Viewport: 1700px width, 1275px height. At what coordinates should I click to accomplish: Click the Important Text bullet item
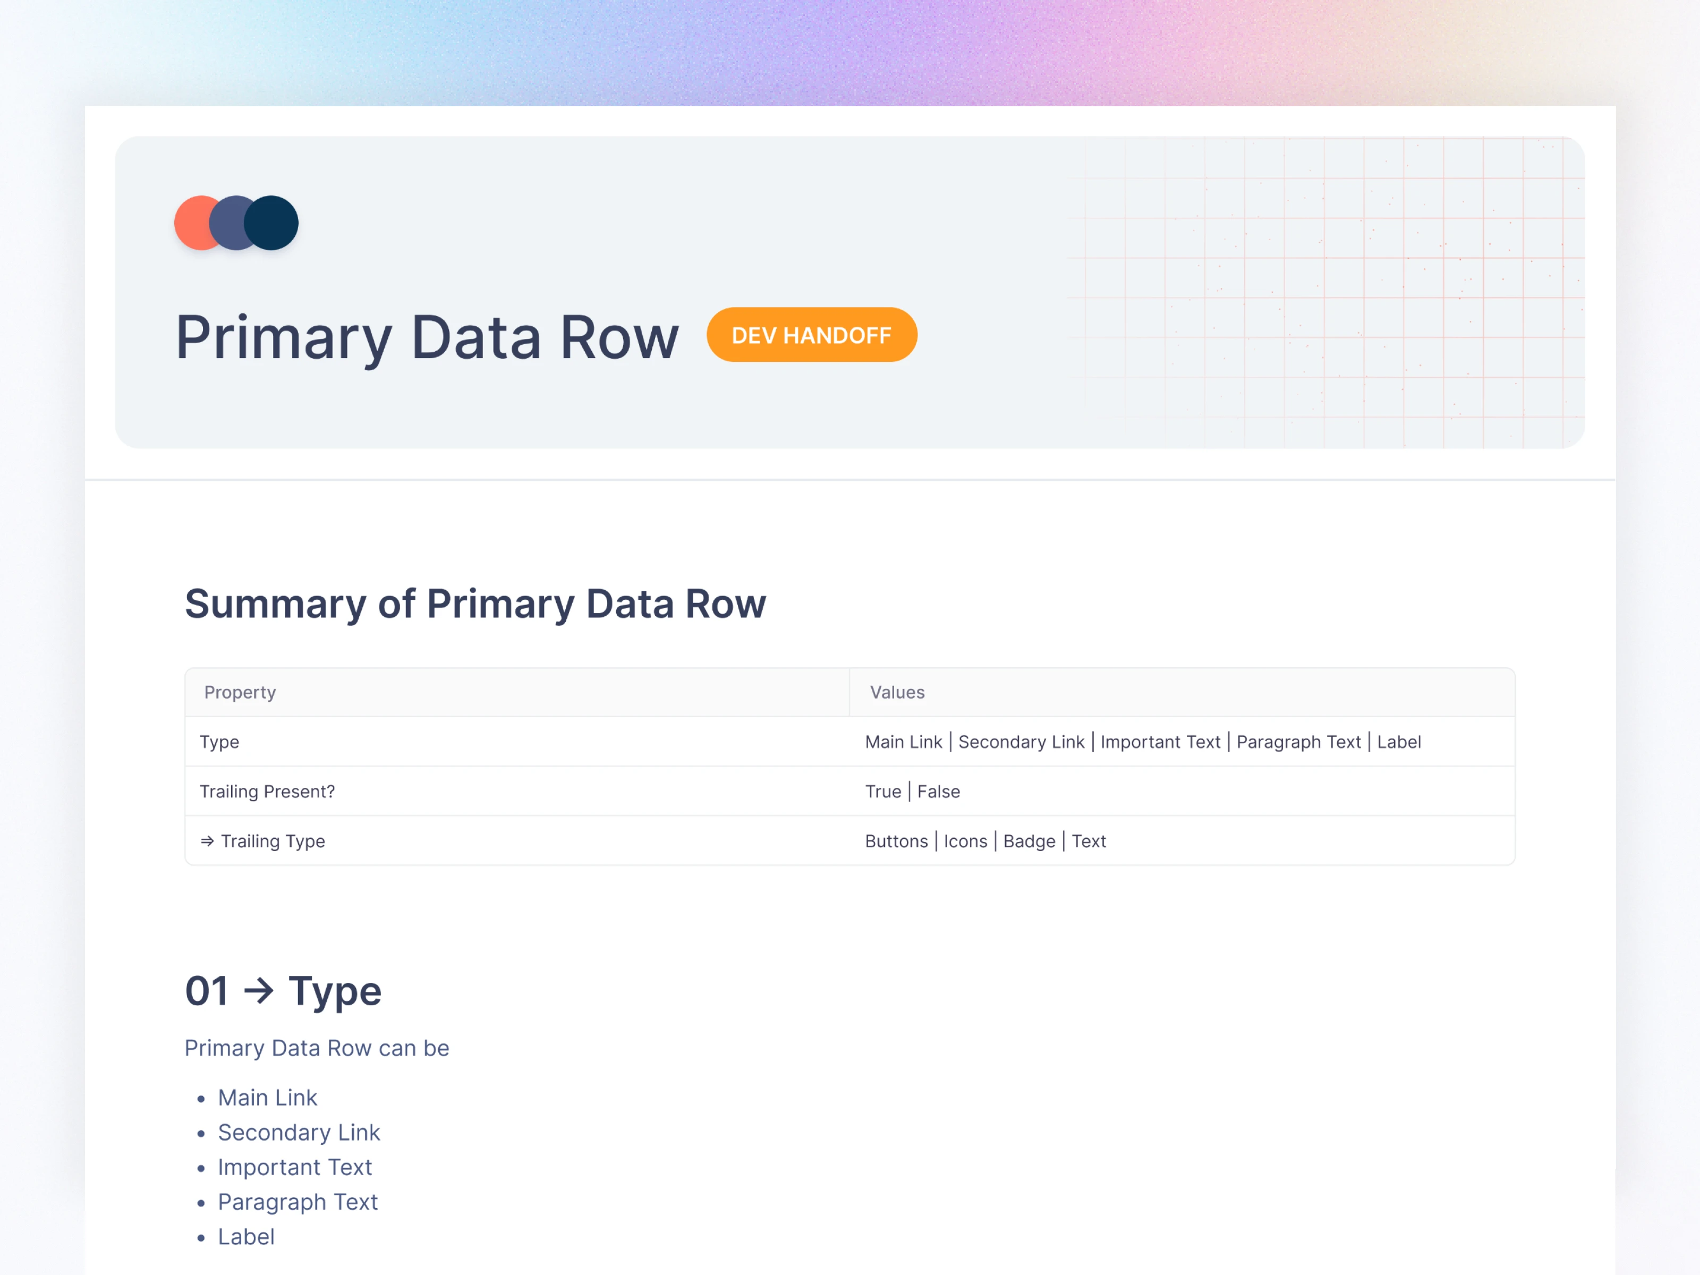point(294,1167)
